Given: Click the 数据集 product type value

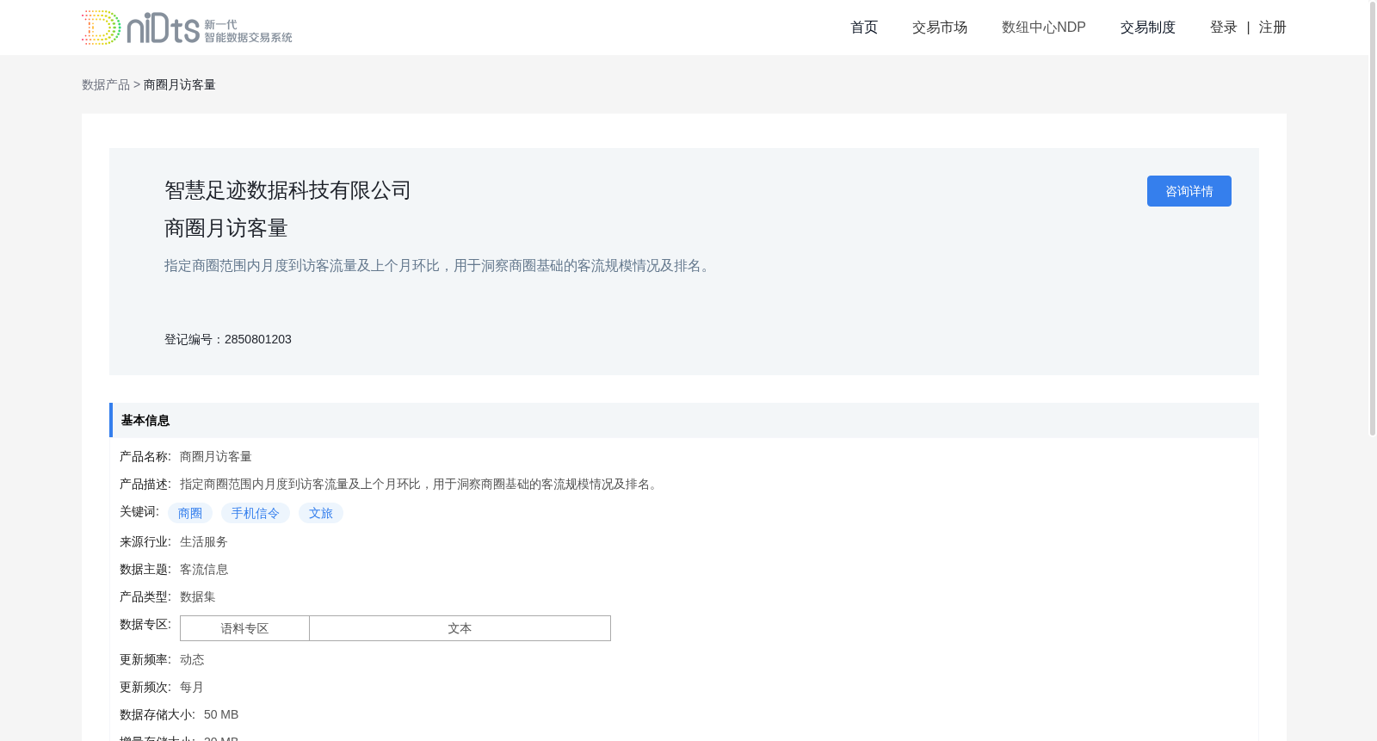Looking at the screenshot, I should (x=198, y=596).
